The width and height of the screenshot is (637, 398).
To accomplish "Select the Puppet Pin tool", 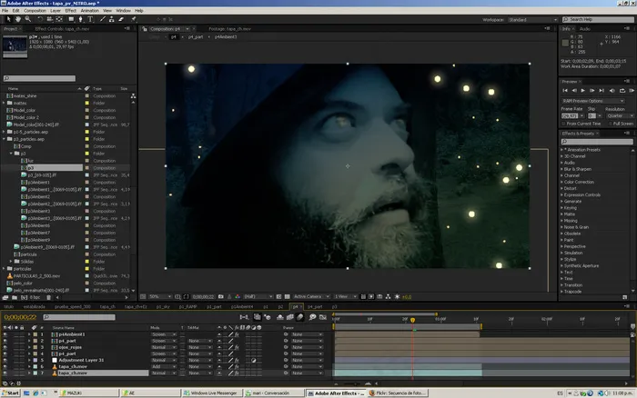I will click(134, 18).
